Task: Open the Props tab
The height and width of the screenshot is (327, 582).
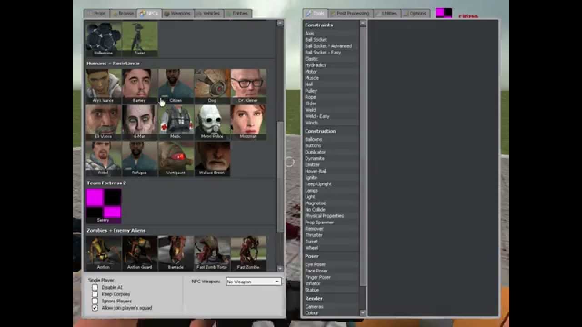Action: [96, 14]
